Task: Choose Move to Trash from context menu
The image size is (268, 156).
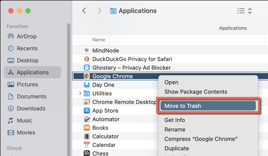Action: point(208,106)
